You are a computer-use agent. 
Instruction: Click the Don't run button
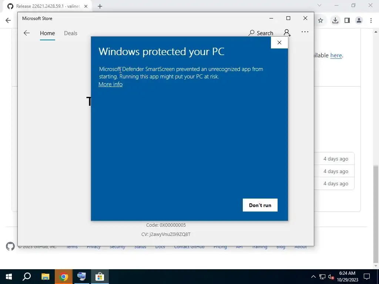[260, 205]
